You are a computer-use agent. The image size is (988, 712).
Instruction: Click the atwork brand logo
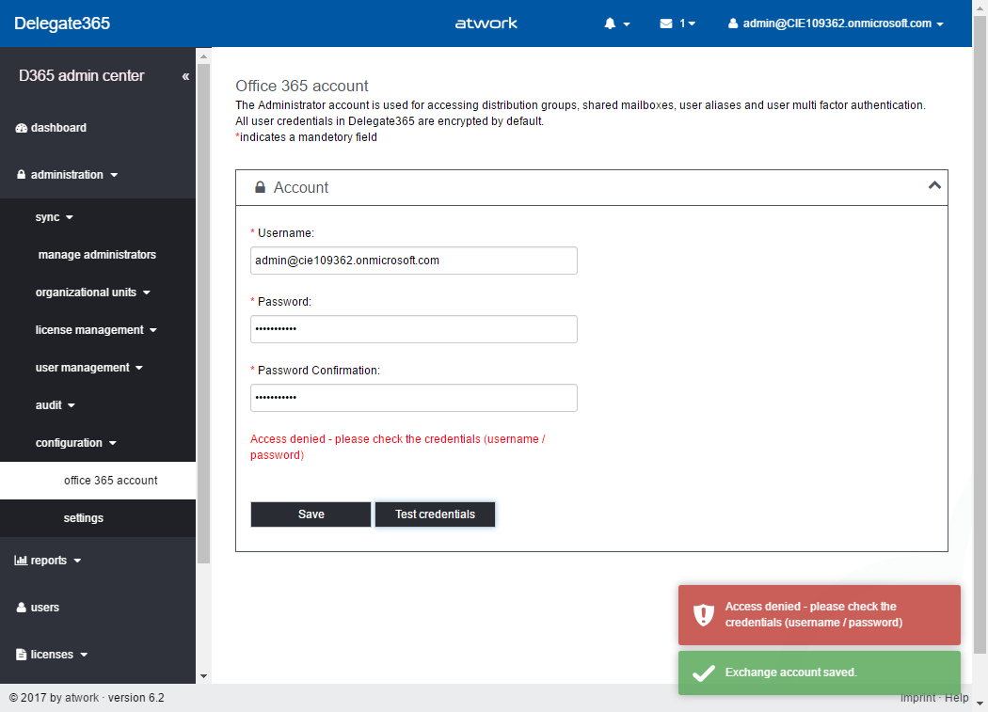[x=486, y=24]
